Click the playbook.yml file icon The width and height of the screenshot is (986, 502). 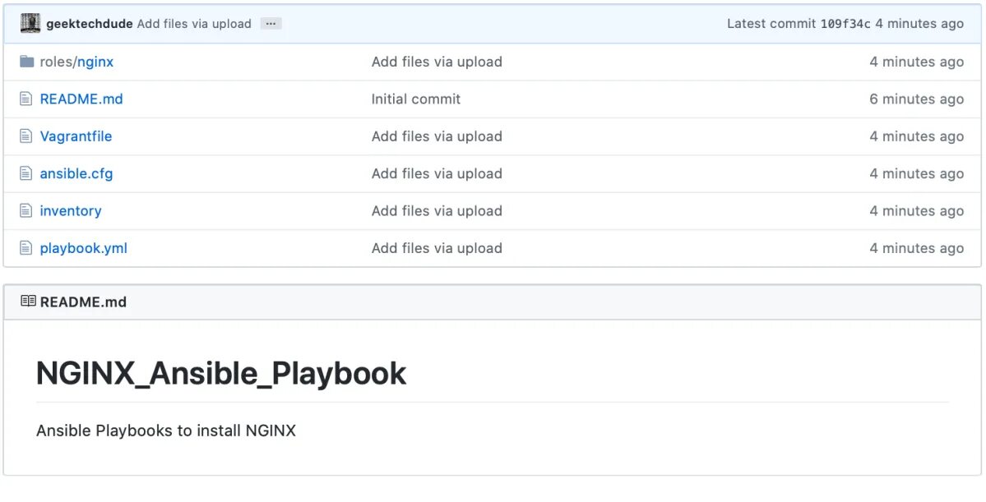point(25,248)
